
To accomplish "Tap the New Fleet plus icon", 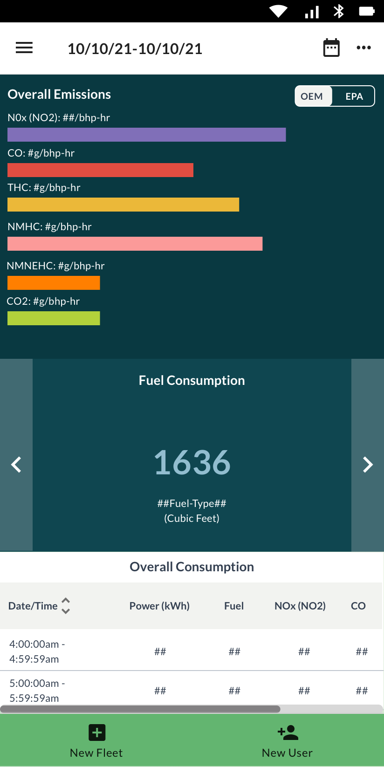I will [97, 733].
